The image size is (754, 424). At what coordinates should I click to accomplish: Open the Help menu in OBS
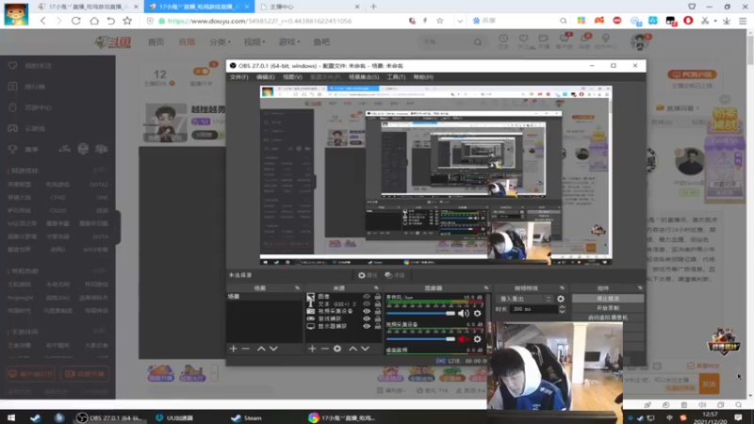tap(423, 77)
